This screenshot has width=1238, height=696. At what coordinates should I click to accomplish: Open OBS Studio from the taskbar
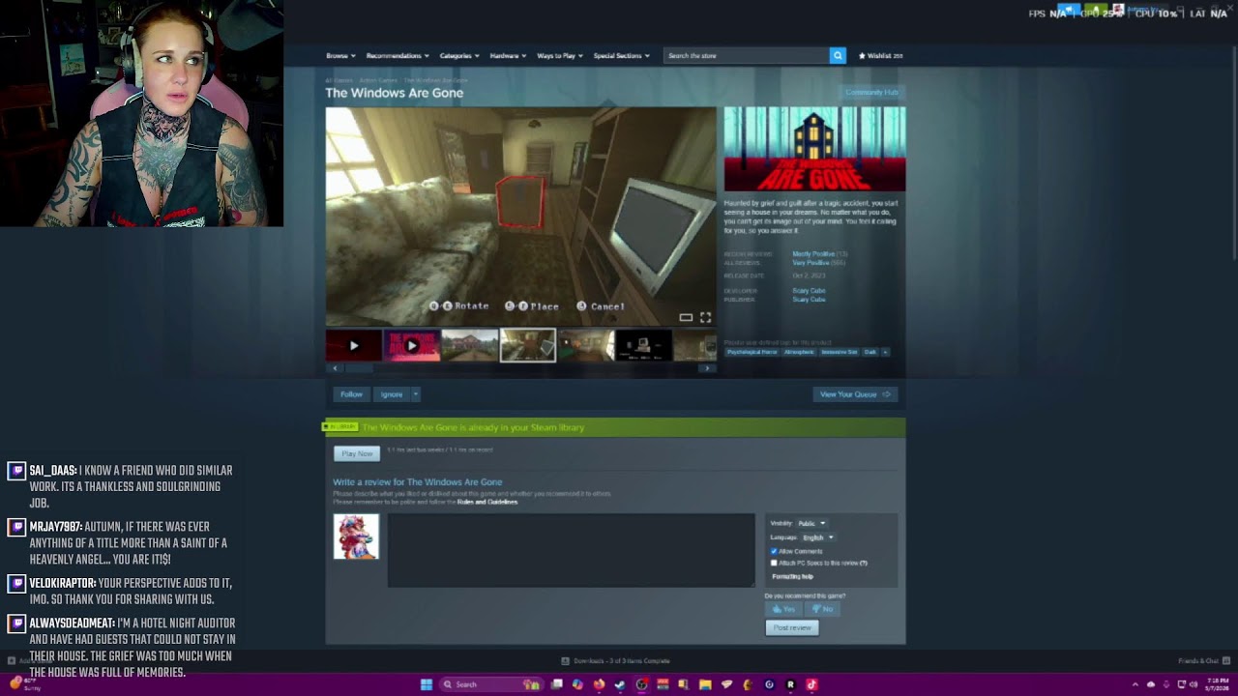641,684
